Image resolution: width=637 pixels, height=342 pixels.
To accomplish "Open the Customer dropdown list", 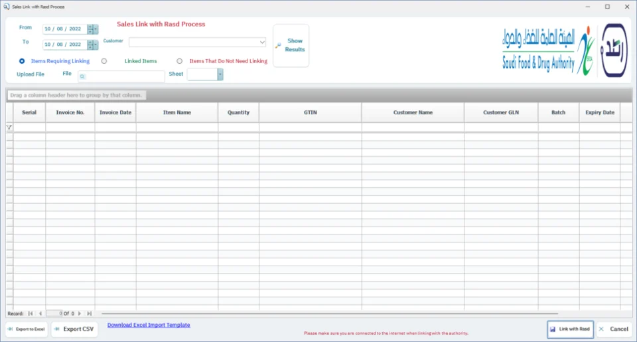I will [262, 42].
